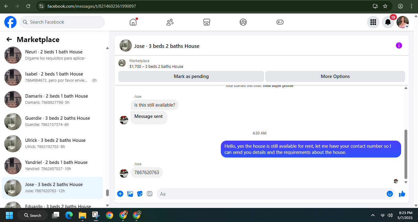Click the blue 'Hello, yes the house' reply

[311, 149]
